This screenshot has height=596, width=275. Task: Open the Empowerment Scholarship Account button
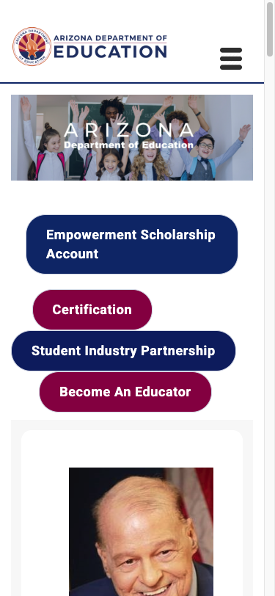(x=132, y=244)
